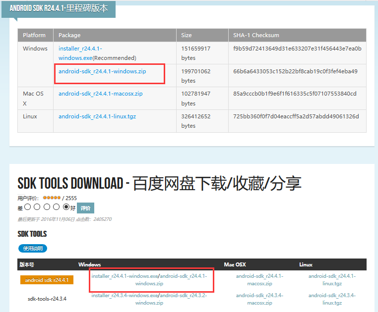Viewport: 378px width, 312px height.
Task: Select the lowest rating radio beside 差
Action: [27, 207]
